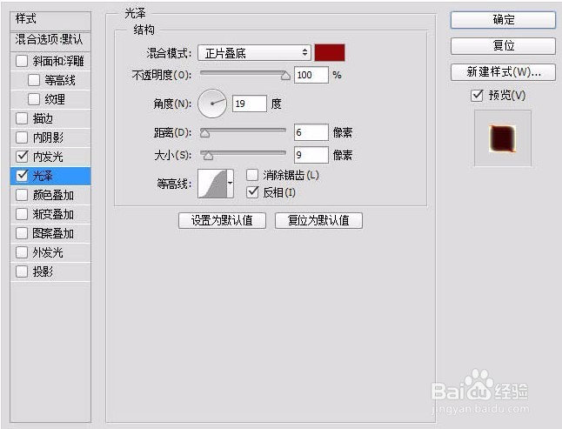This screenshot has height=429, width=562.
Task: Select the 斜面和浮雕 style row
Action: coord(50,61)
